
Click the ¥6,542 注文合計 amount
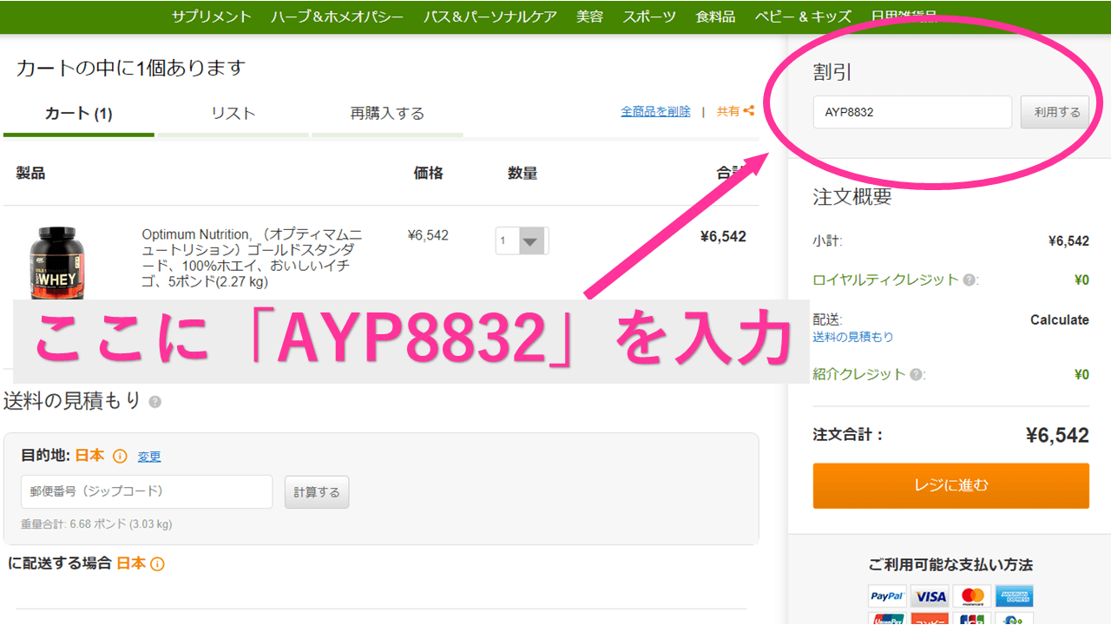coord(1057,436)
